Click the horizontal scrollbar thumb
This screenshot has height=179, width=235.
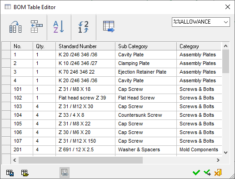pos(80,160)
